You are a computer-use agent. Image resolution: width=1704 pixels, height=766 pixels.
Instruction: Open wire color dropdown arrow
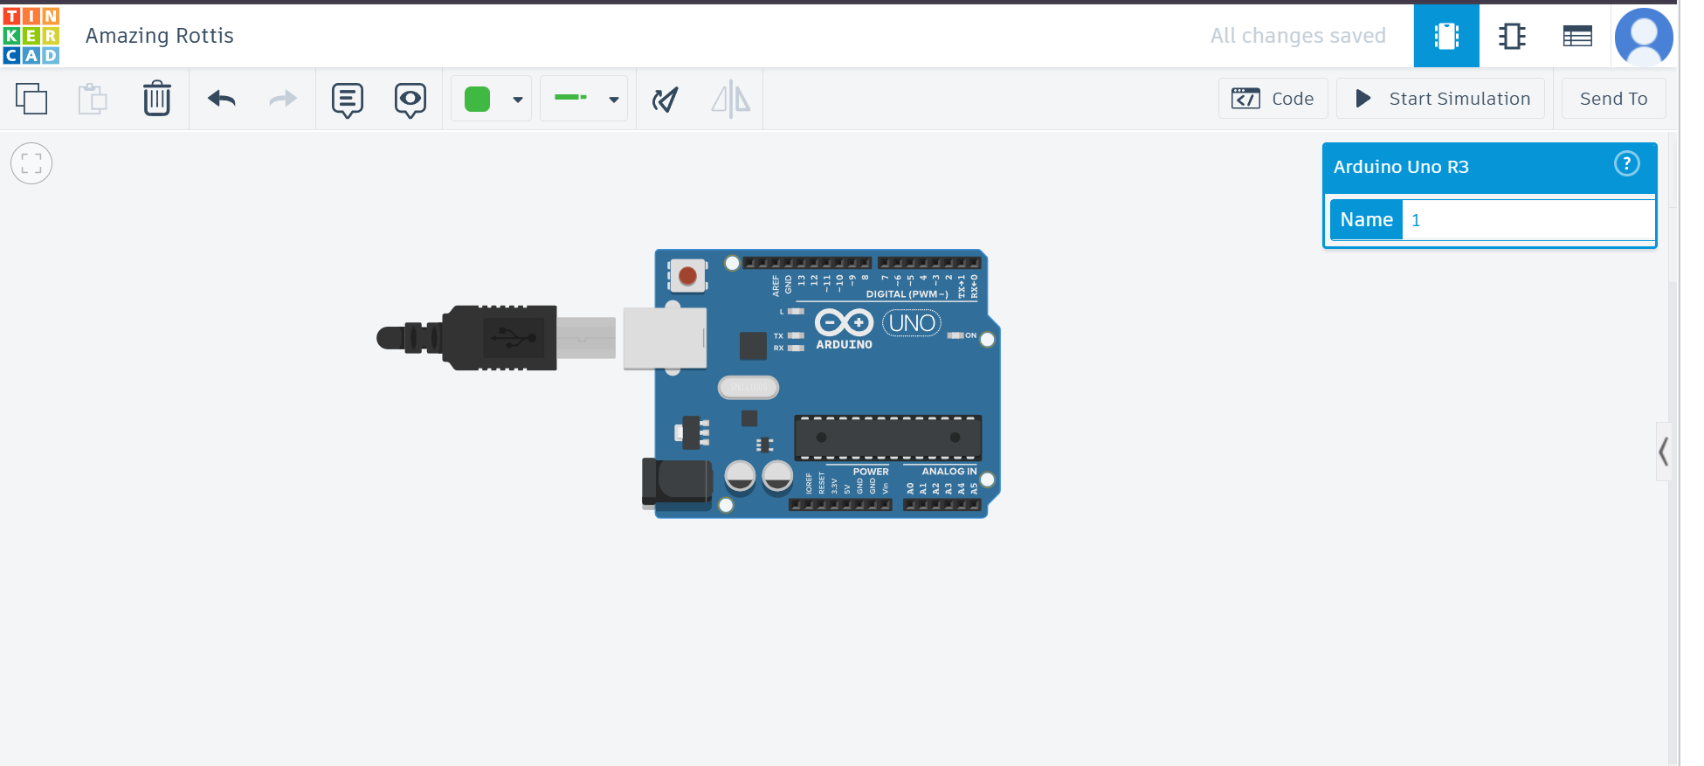(x=518, y=100)
